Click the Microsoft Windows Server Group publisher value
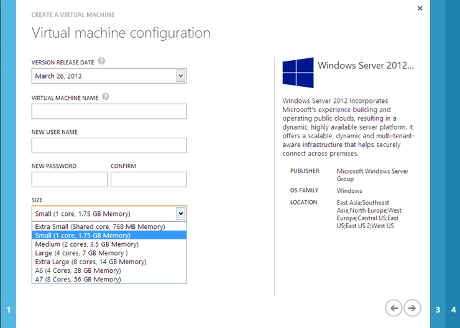Viewport: 460px width, 328px height. 372,175
